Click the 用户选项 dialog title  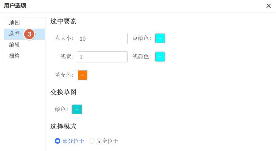pyautogui.click(x=15, y=6)
